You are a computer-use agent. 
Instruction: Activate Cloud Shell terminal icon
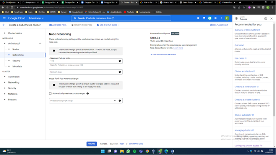tap(204, 18)
